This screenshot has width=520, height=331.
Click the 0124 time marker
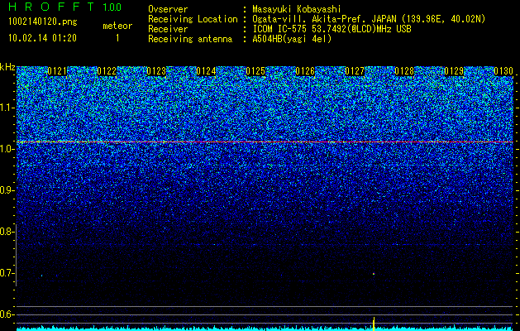206,71
